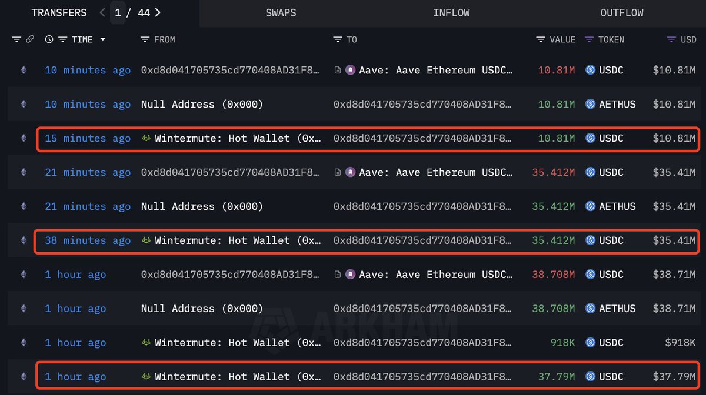Screen dimensions: 706x395
Task: Click the page number field showing 1
Action: 118,12
